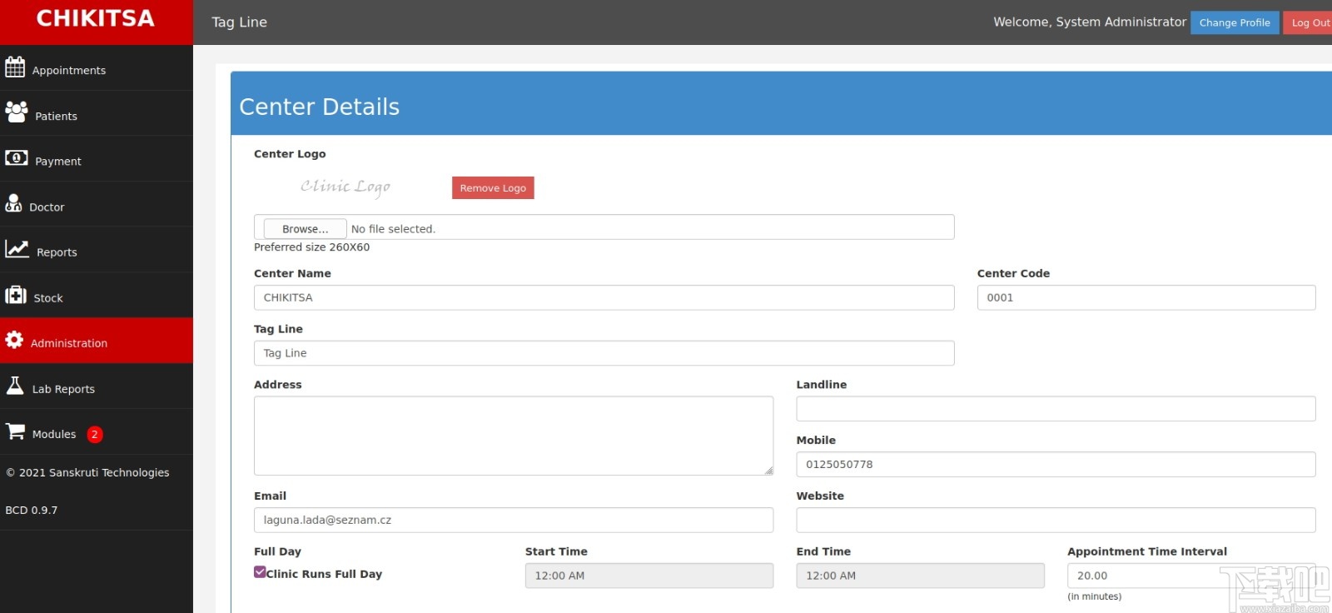Focus the Email input field

coord(514,521)
